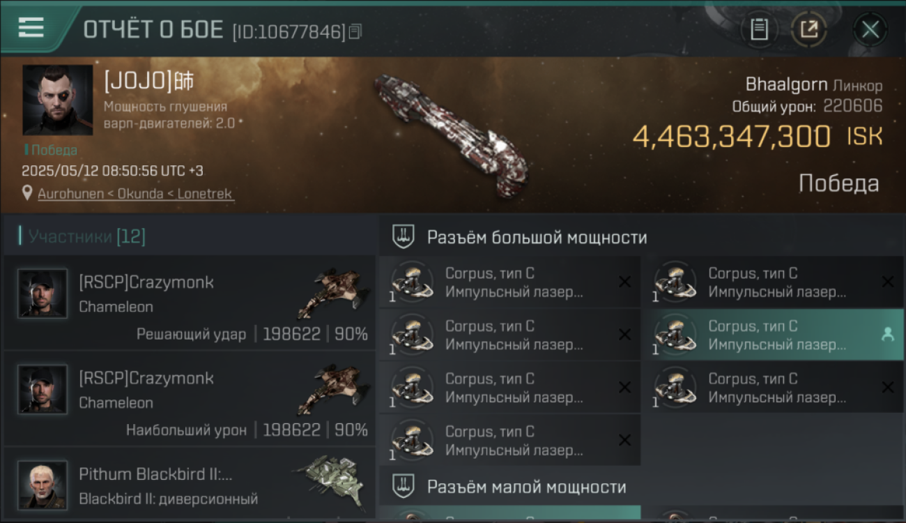Select the Участники [12] tab

pyautogui.click(x=82, y=236)
